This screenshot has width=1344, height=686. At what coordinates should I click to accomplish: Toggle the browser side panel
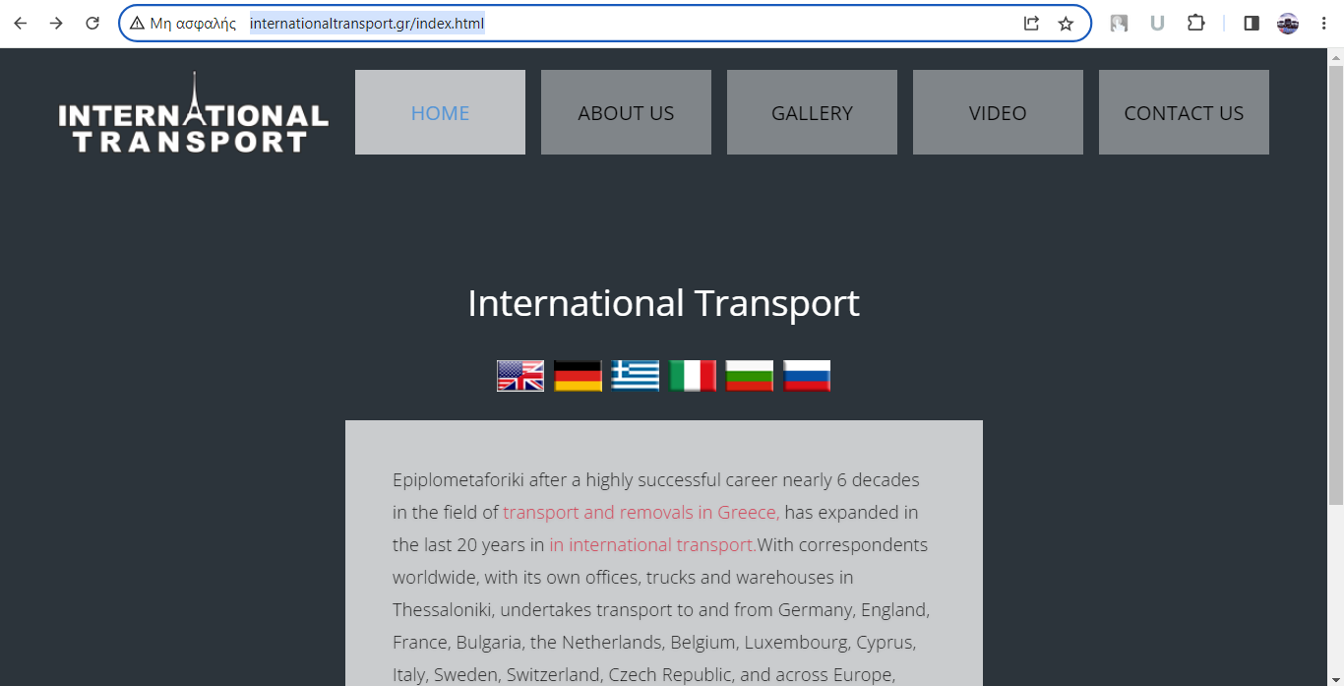tap(1252, 24)
